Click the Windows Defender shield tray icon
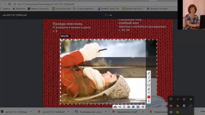 [x=171, y=112]
